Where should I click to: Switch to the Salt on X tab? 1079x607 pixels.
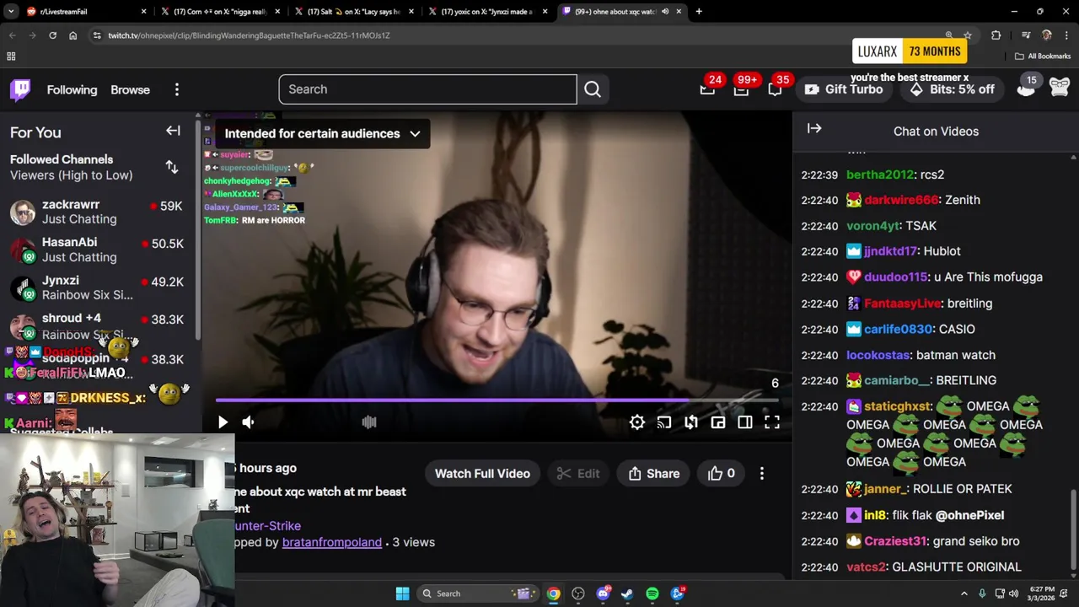[x=354, y=12]
